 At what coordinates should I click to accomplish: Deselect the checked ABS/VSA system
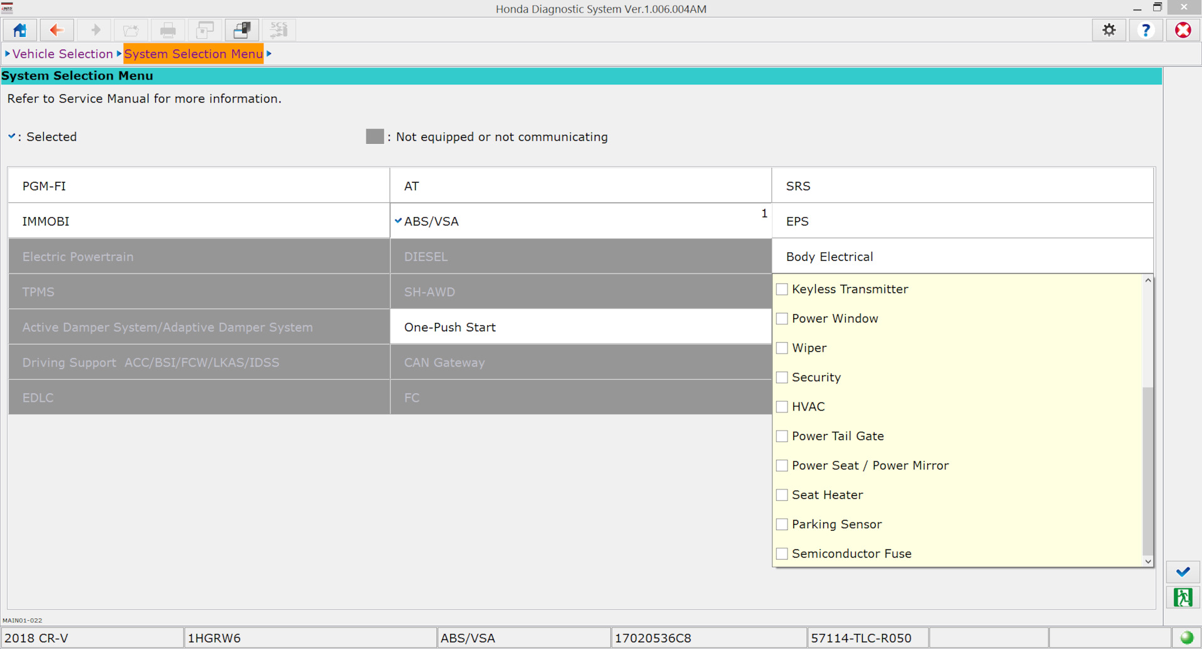pos(580,222)
